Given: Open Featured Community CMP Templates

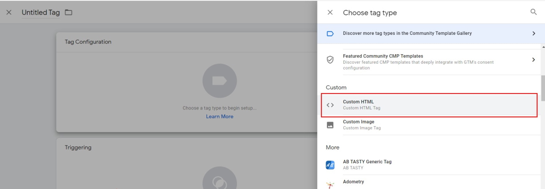Looking at the screenshot, I should pos(429,62).
